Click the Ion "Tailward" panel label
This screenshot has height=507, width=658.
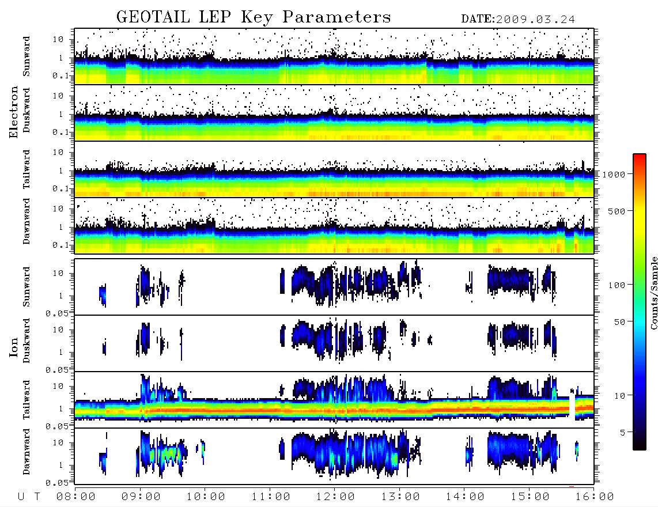27,400
